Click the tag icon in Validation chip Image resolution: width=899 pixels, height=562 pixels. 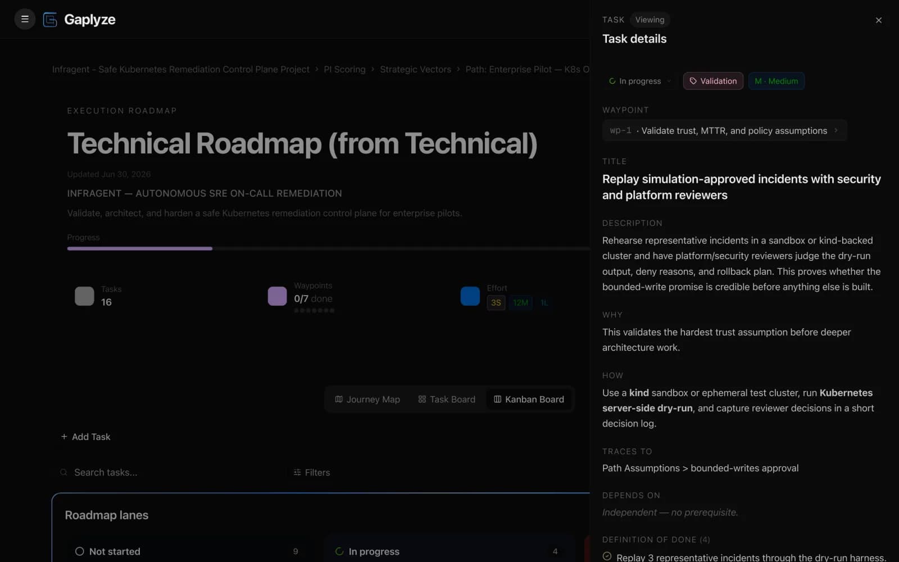[693, 81]
